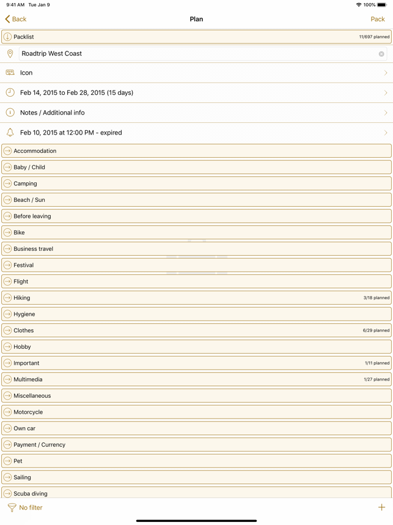Tap the camper van icon
393x525 pixels.
10,73
